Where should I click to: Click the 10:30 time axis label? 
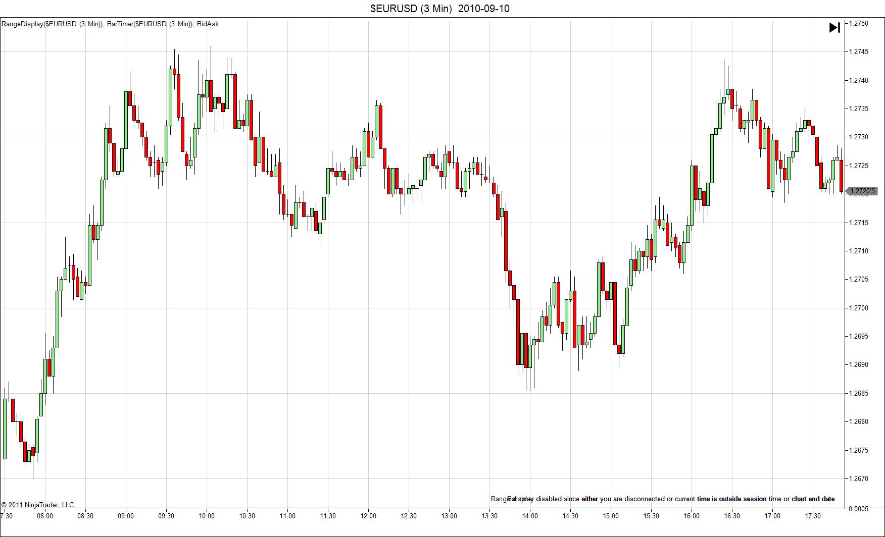pyautogui.click(x=247, y=516)
